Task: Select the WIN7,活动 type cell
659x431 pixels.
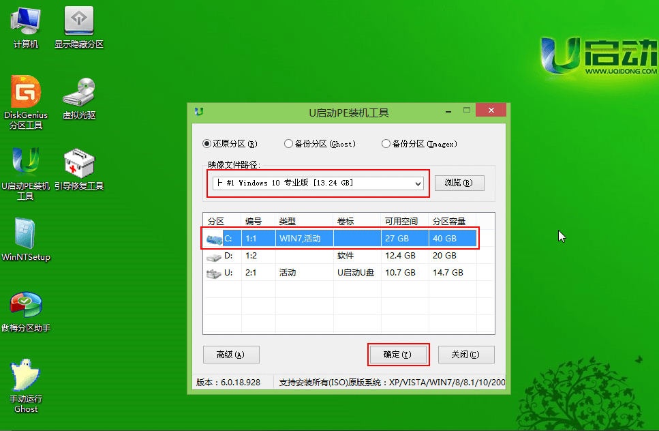Action: (x=304, y=239)
